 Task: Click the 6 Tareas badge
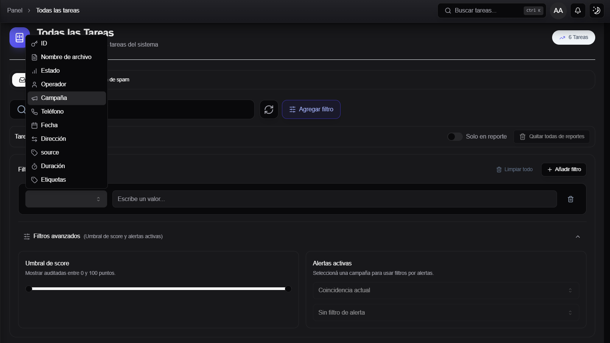tap(574, 37)
